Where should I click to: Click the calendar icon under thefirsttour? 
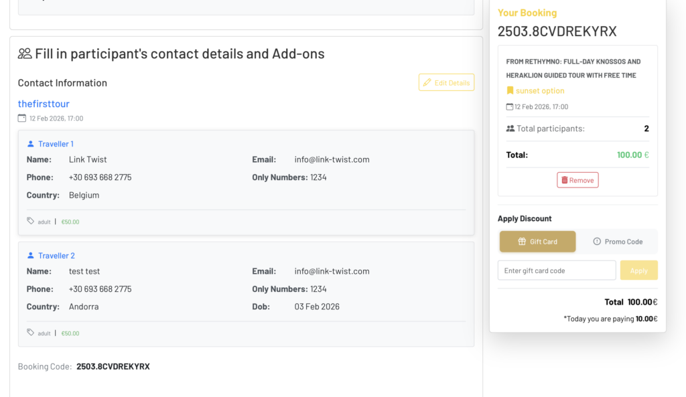point(22,118)
